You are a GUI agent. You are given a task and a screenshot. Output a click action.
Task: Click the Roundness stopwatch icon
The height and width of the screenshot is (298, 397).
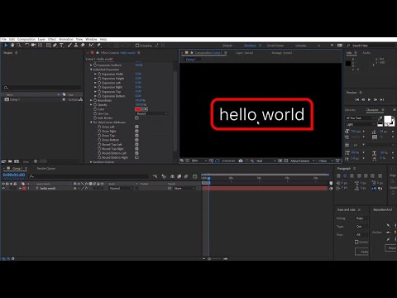(x=95, y=100)
